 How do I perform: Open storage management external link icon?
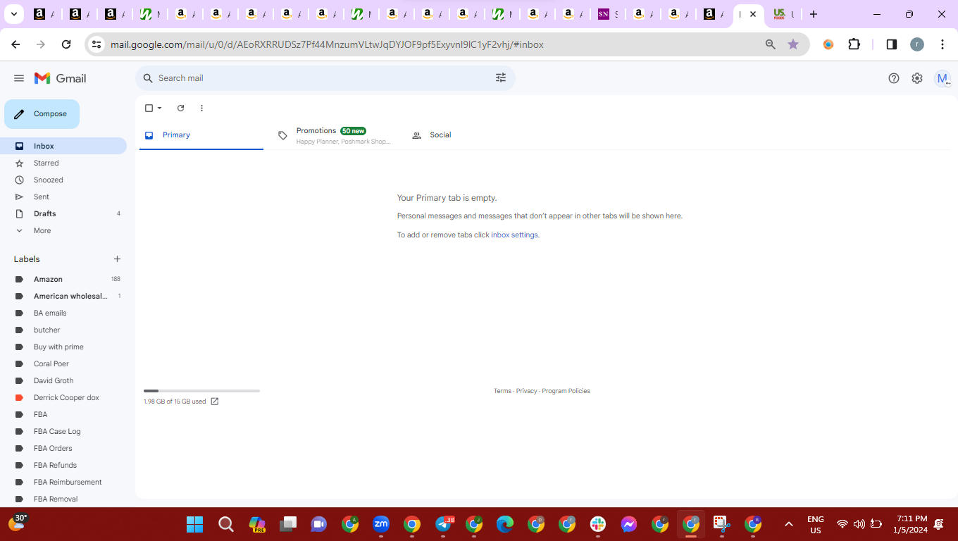pyautogui.click(x=215, y=402)
